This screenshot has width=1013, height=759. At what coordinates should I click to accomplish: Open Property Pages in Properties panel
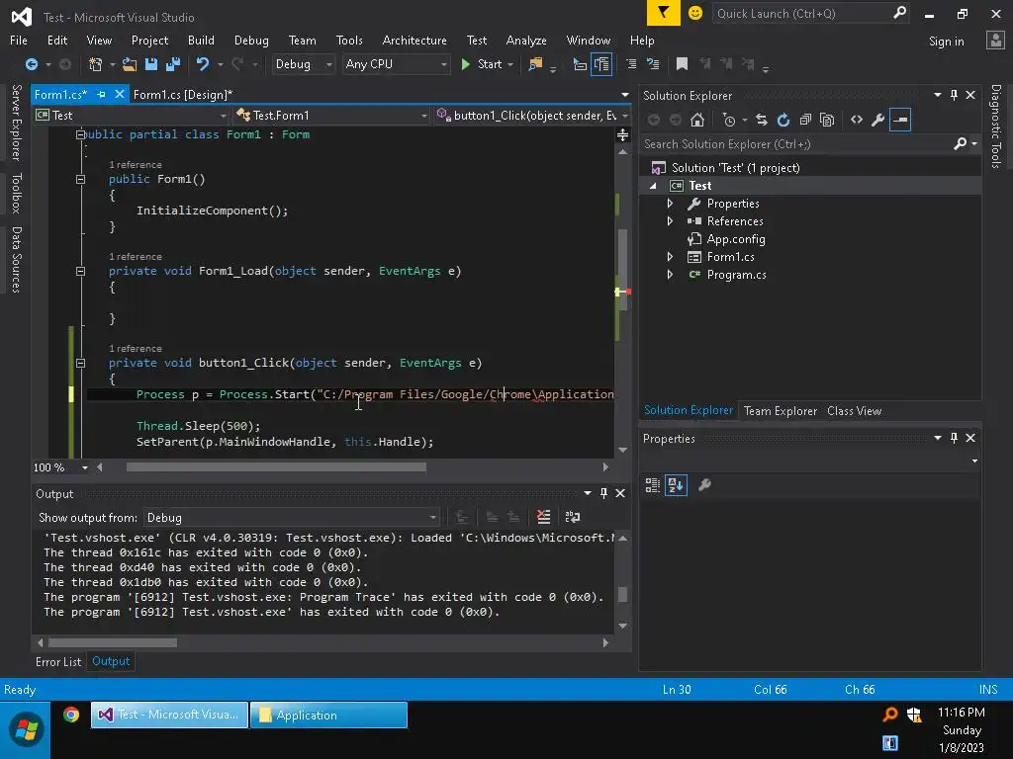point(704,484)
